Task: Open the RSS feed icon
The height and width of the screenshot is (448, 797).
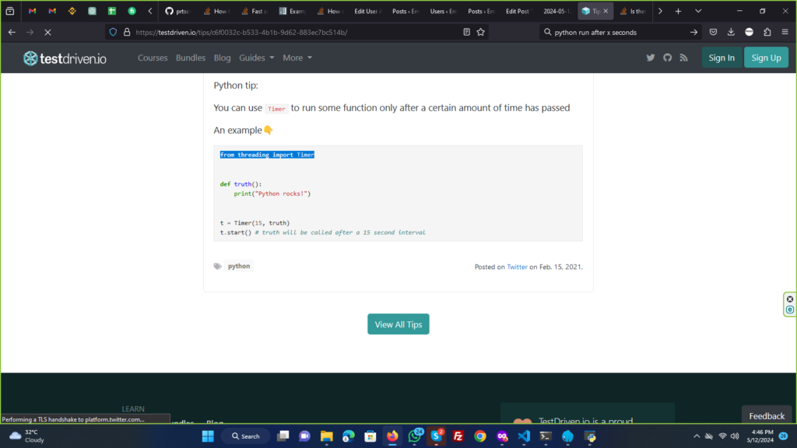Action: [683, 58]
